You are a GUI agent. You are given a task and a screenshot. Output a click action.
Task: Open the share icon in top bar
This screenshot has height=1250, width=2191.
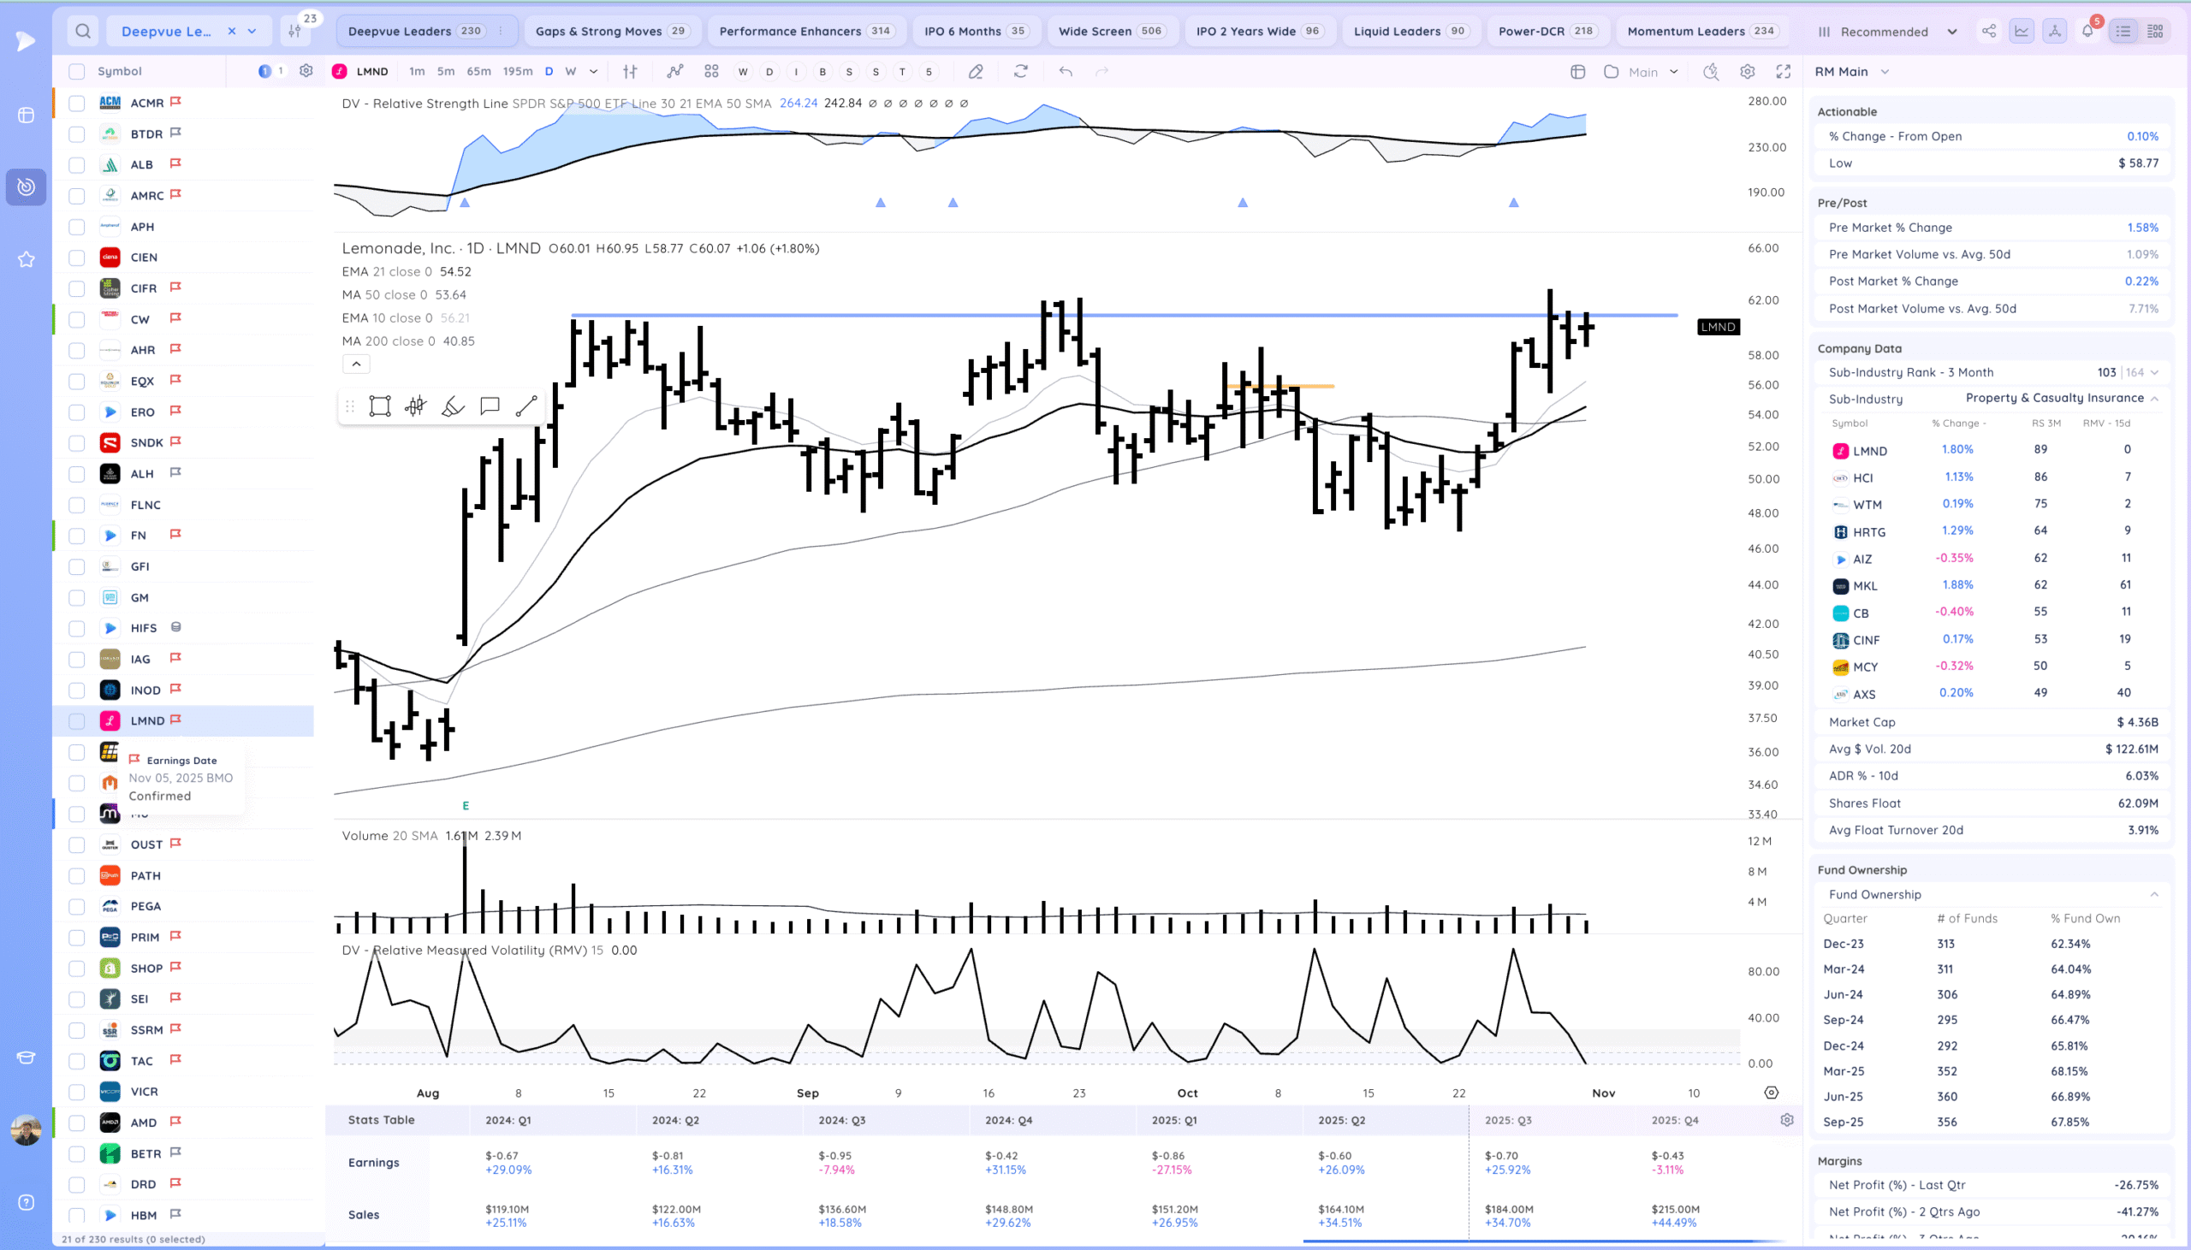click(1988, 31)
